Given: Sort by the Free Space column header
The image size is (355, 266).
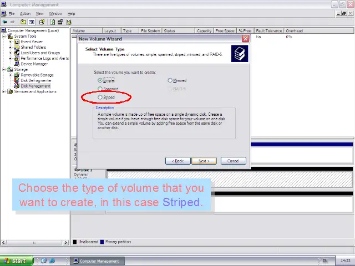Looking at the screenshot, I should point(225,31).
